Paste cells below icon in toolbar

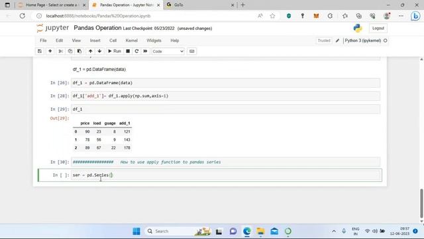tap(79, 51)
